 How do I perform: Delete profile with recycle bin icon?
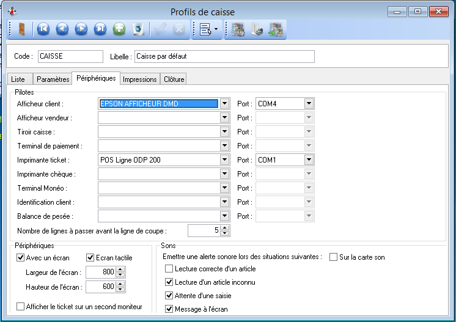point(138,29)
